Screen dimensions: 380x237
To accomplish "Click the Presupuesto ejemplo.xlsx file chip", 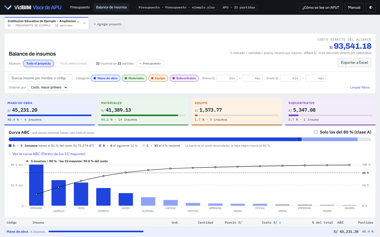I will [177, 7].
